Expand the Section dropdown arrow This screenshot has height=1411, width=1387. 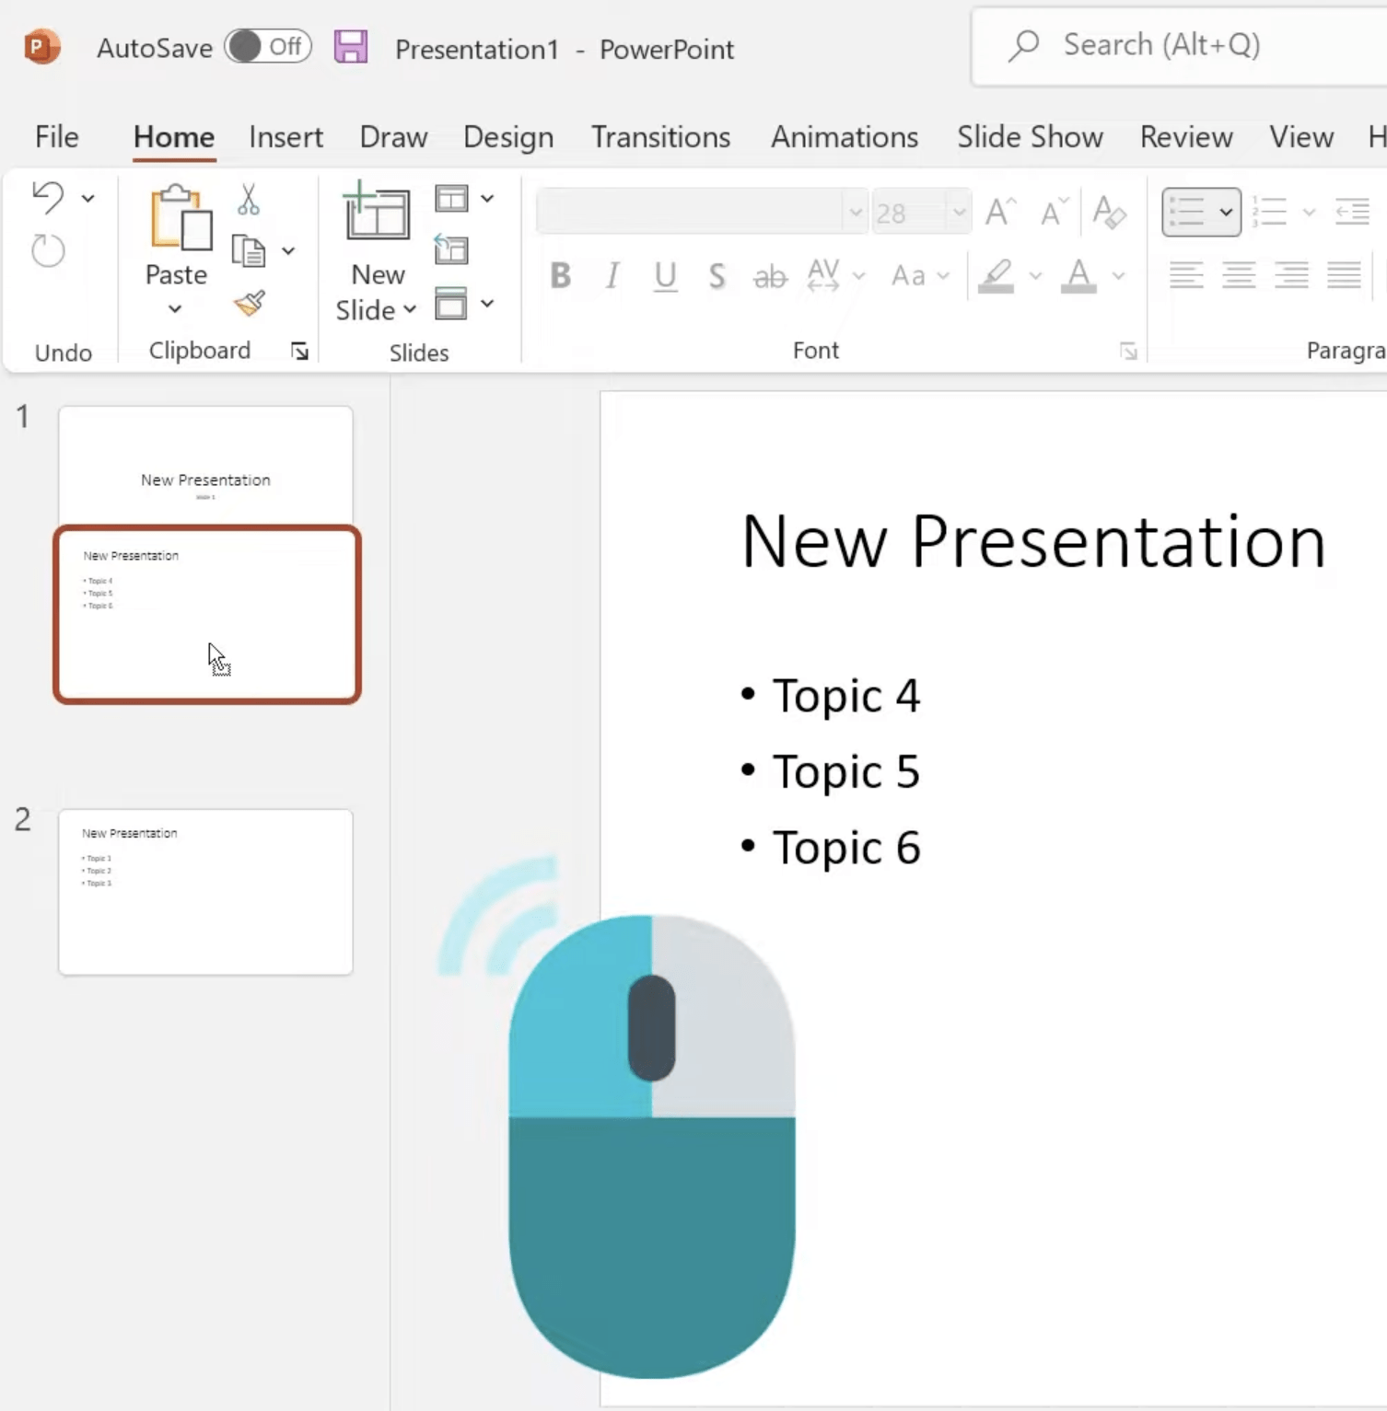click(487, 303)
